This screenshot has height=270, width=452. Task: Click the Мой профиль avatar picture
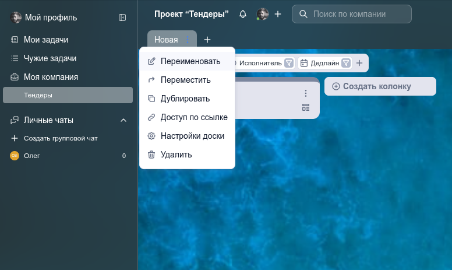point(16,17)
